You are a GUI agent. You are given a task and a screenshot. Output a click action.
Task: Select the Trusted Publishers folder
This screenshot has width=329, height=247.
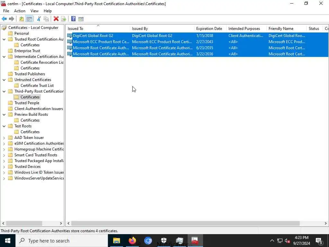click(30, 74)
